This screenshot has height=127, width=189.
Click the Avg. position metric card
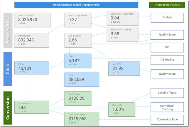coord(78,40)
